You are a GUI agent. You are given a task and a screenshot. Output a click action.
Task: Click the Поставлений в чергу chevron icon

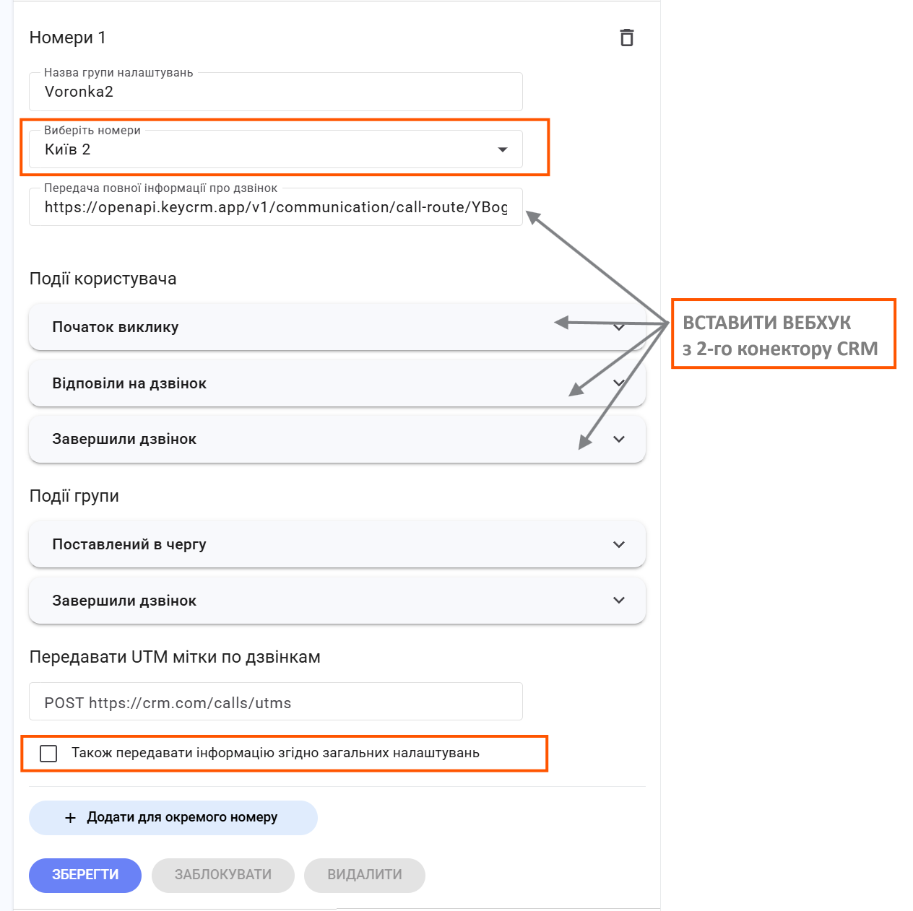619,544
